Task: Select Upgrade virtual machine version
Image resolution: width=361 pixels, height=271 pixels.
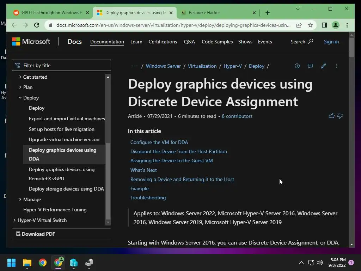Action: [64, 139]
